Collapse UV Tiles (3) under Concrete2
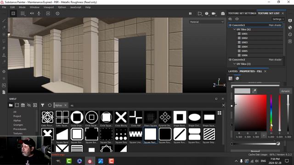This screenshot has width=294, height=165. tap(234, 64)
